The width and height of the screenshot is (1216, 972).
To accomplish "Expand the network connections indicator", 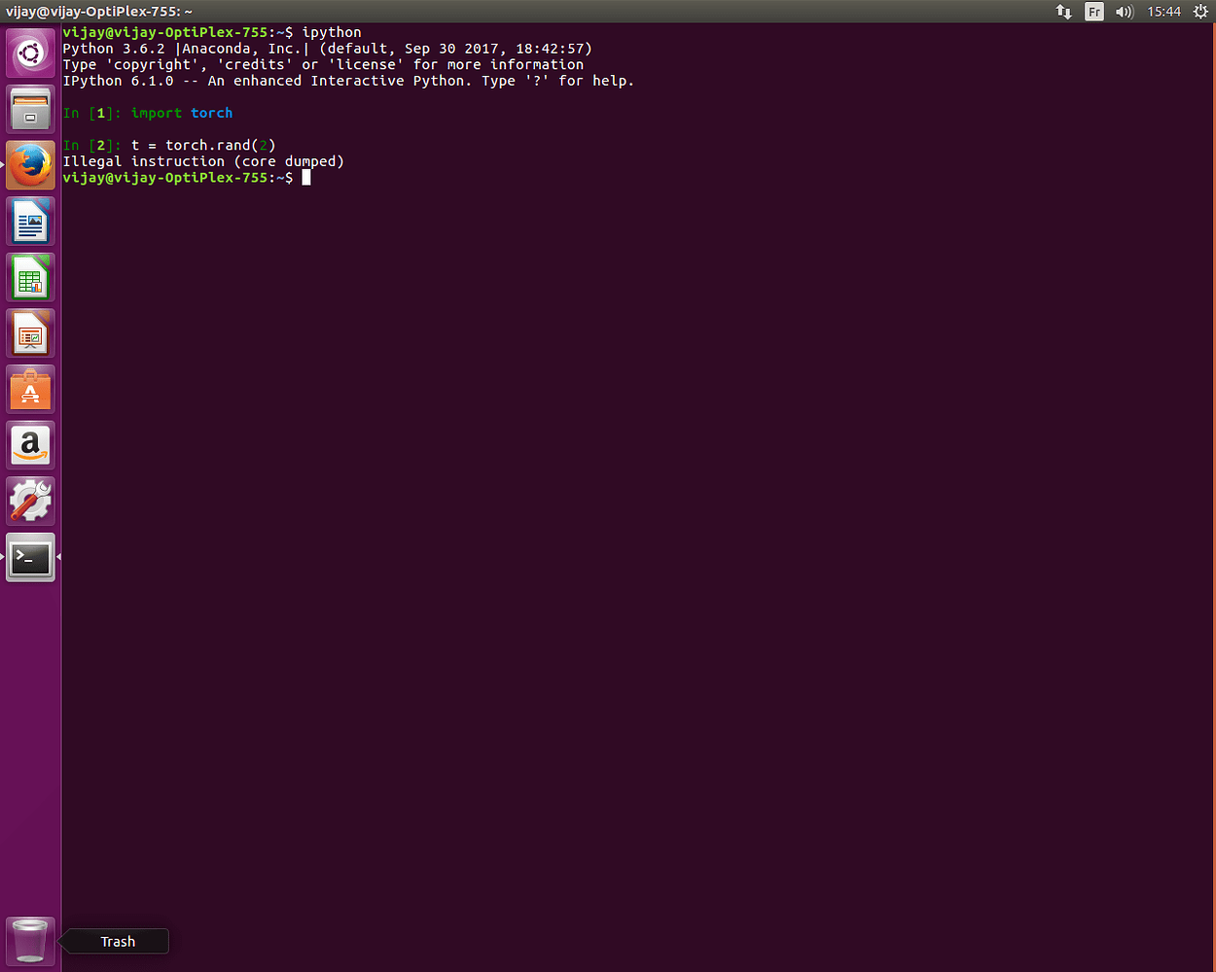I will 1063,12.
